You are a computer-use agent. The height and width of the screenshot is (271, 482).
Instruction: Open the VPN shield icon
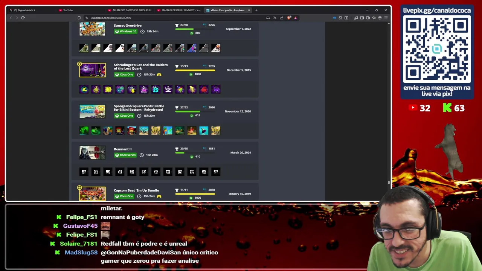point(380,18)
